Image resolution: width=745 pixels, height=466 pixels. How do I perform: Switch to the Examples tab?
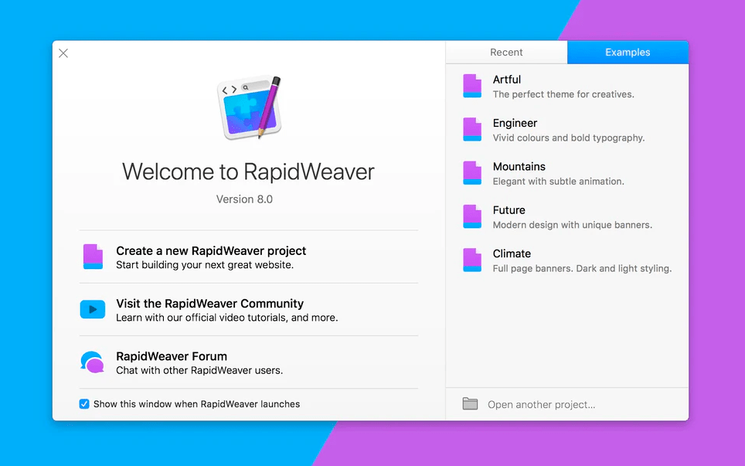[627, 52]
